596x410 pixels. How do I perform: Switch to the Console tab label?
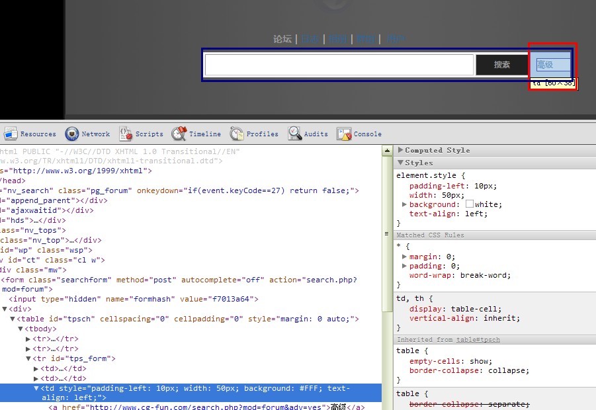tap(367, 134)
